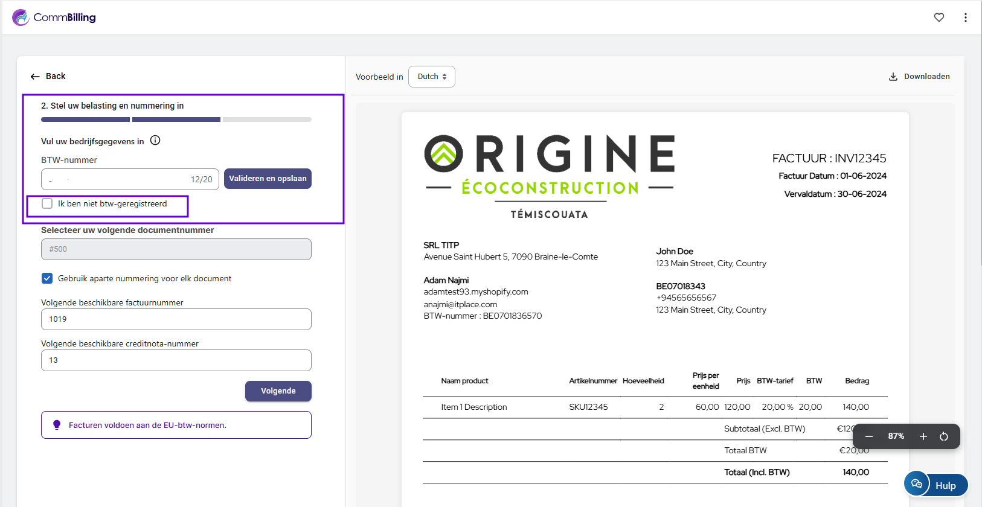This screenshot has width=982, height=507.
Task: Click the info icon beside bedrijfsgegevens
Action: pos(155,141)
